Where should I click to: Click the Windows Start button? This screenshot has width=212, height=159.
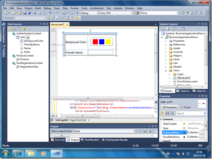pyautogui.click(x=5, y=154)
